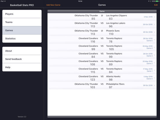The width and height of the screenshot is (160, 120).
Task: Open chevron for Raptors Game 5
Action: tap(154, 40)
